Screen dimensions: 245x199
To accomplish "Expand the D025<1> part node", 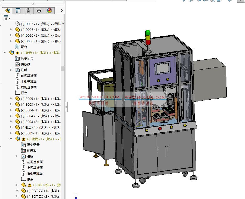I will coord(11,24).
